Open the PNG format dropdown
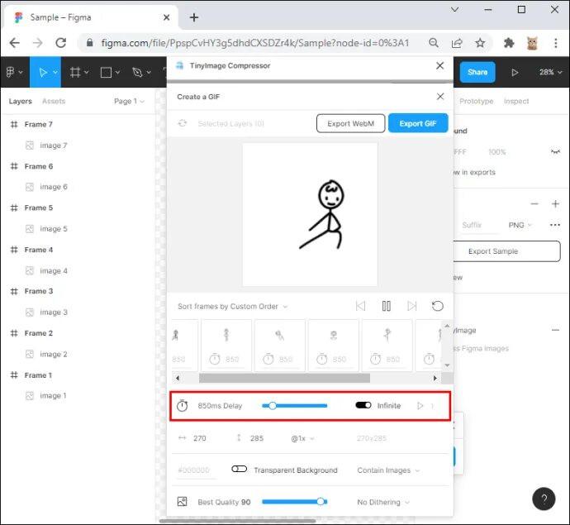Image resolution: width=570 pixels, height=525 pixels. point(520,225)
